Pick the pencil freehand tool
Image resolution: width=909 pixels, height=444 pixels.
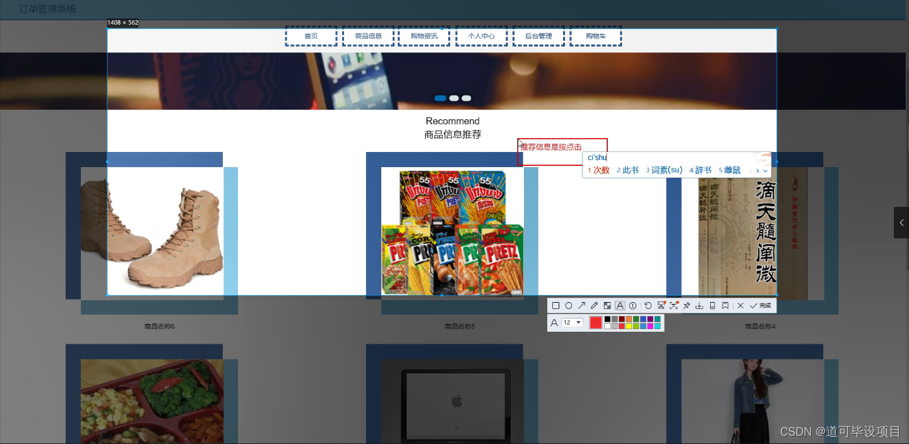click(x=594, y=305)
